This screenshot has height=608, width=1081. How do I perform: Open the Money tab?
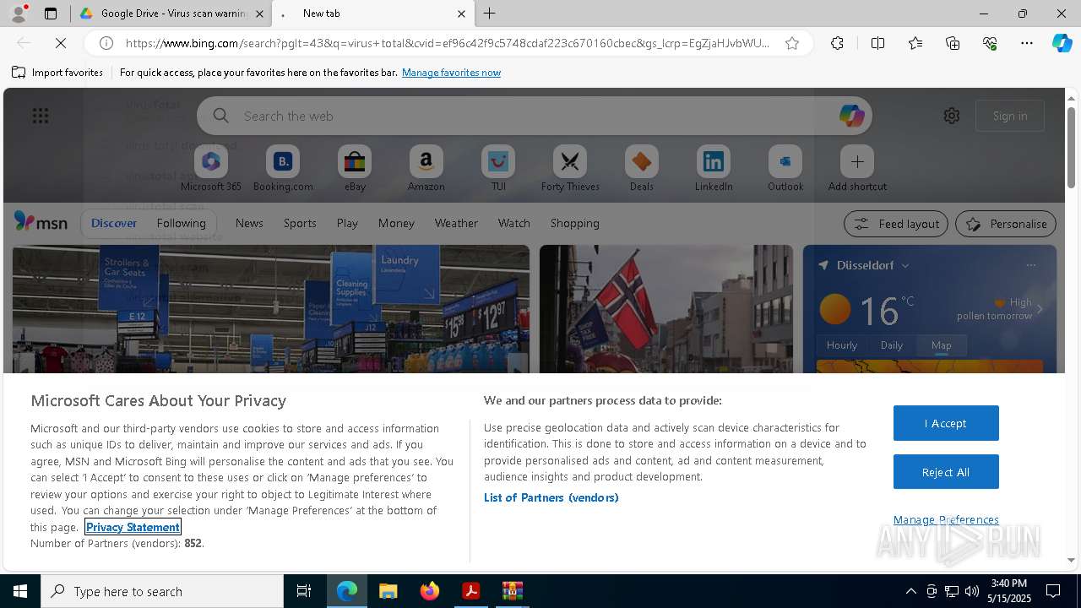(x=396, y=223)
